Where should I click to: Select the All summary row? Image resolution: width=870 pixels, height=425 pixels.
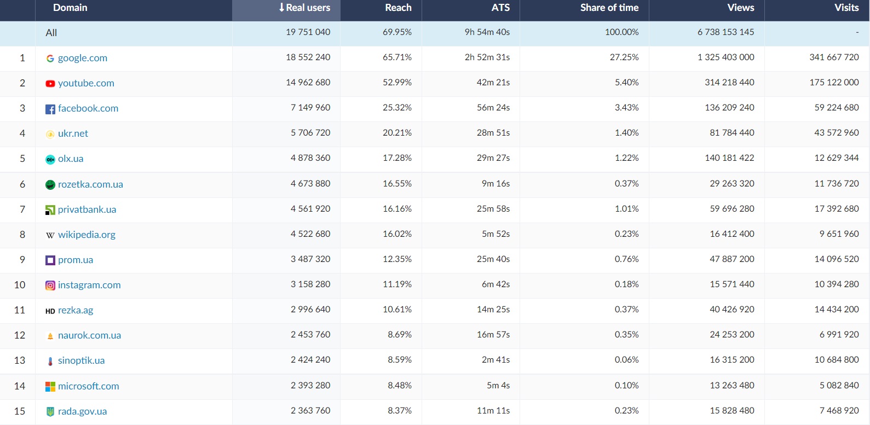51,33
